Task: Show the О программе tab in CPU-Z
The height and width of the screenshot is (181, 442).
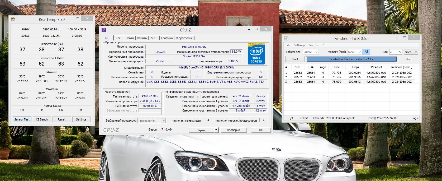Action: click(184, 38)
